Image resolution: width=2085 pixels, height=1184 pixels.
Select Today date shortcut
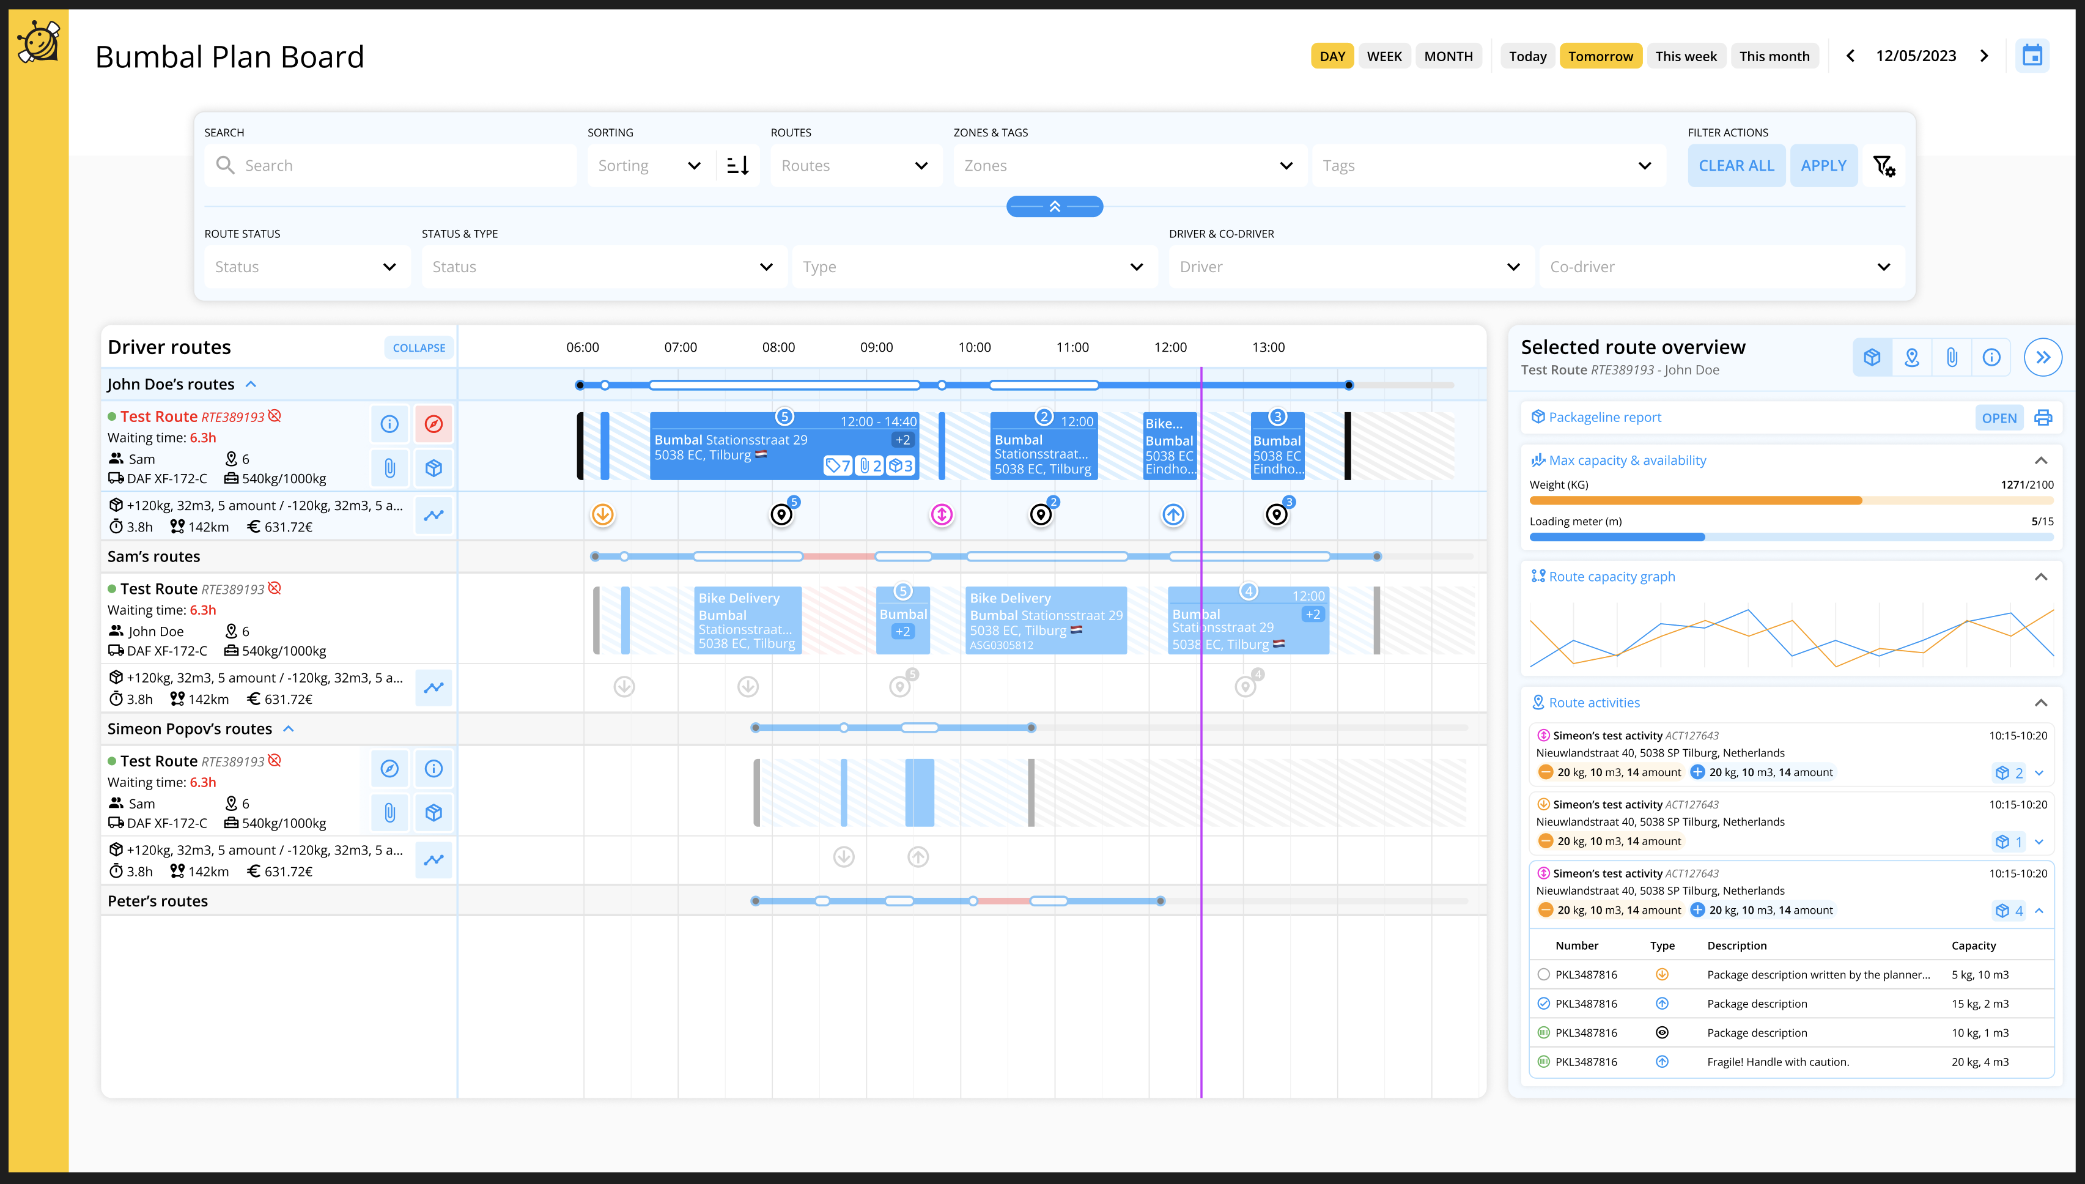[x=1527, y=56]
